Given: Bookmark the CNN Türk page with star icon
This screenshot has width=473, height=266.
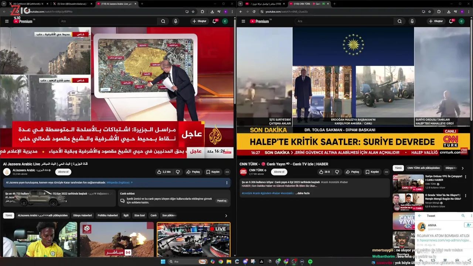Looking at the screenshot, I should 429,11.
